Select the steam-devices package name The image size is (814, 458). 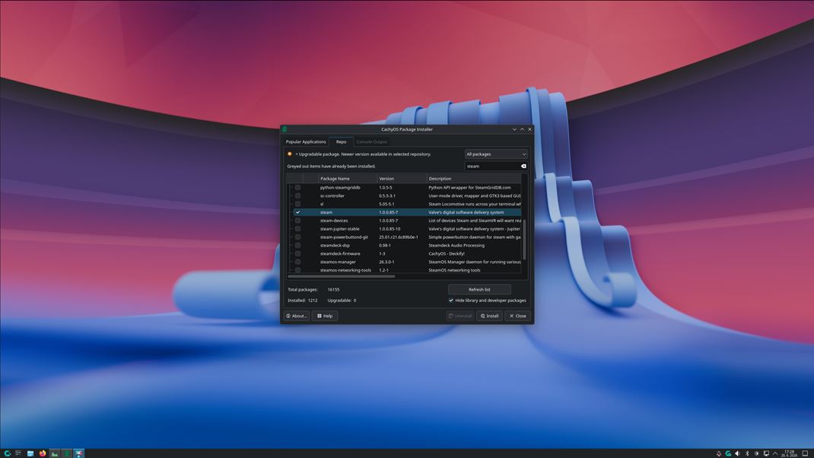point(334,221)
